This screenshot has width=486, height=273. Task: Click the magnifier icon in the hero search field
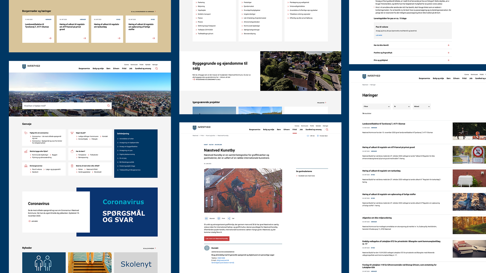tap(108, 106)
